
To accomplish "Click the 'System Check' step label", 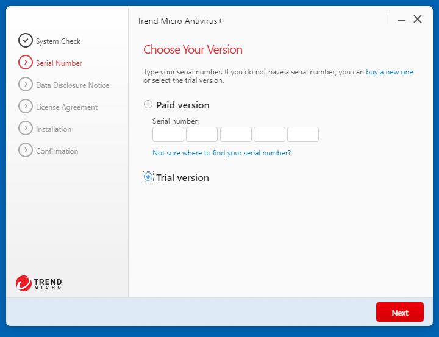I will point(59,41).
